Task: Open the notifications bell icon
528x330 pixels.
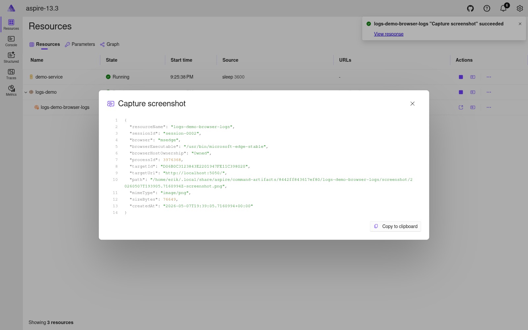Action: 503,9
